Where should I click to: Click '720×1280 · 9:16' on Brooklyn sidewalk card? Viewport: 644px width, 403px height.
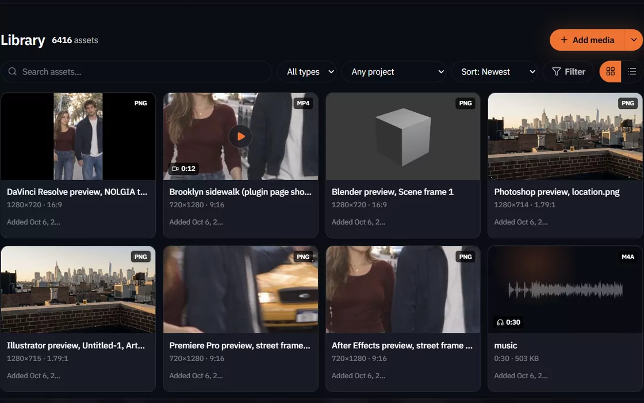point(197,205)
